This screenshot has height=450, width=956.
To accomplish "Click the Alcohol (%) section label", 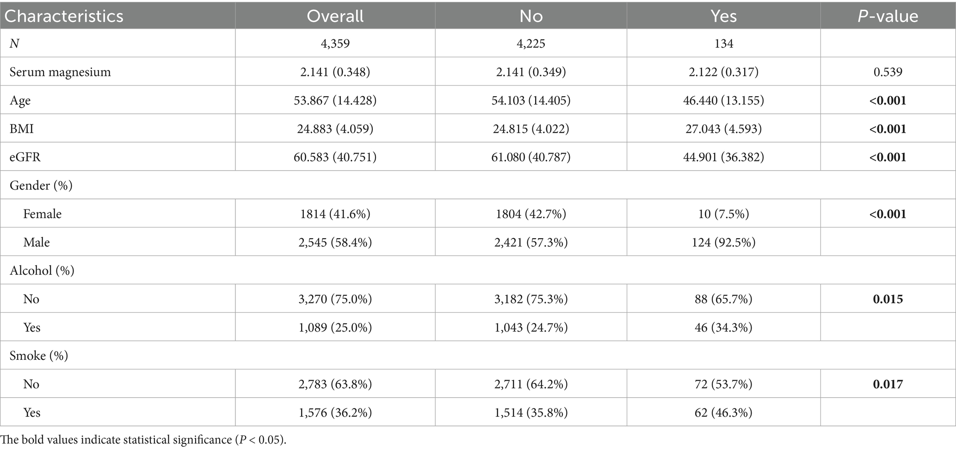I will tap(42, 271).
